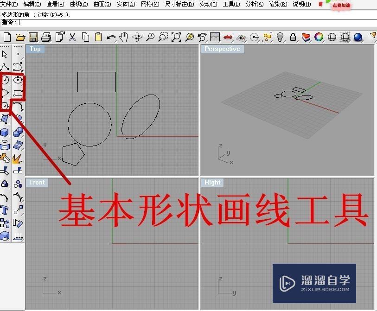Activate the Front viewport title
The width and height of the screenshot is (377, 311).
[37, 183]
